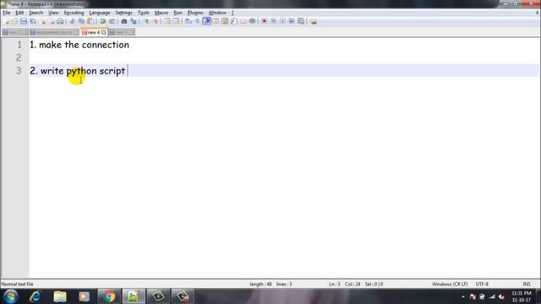Open Find with the binoculars icon
Screen dimensions: 541x304
coord(124,21)
